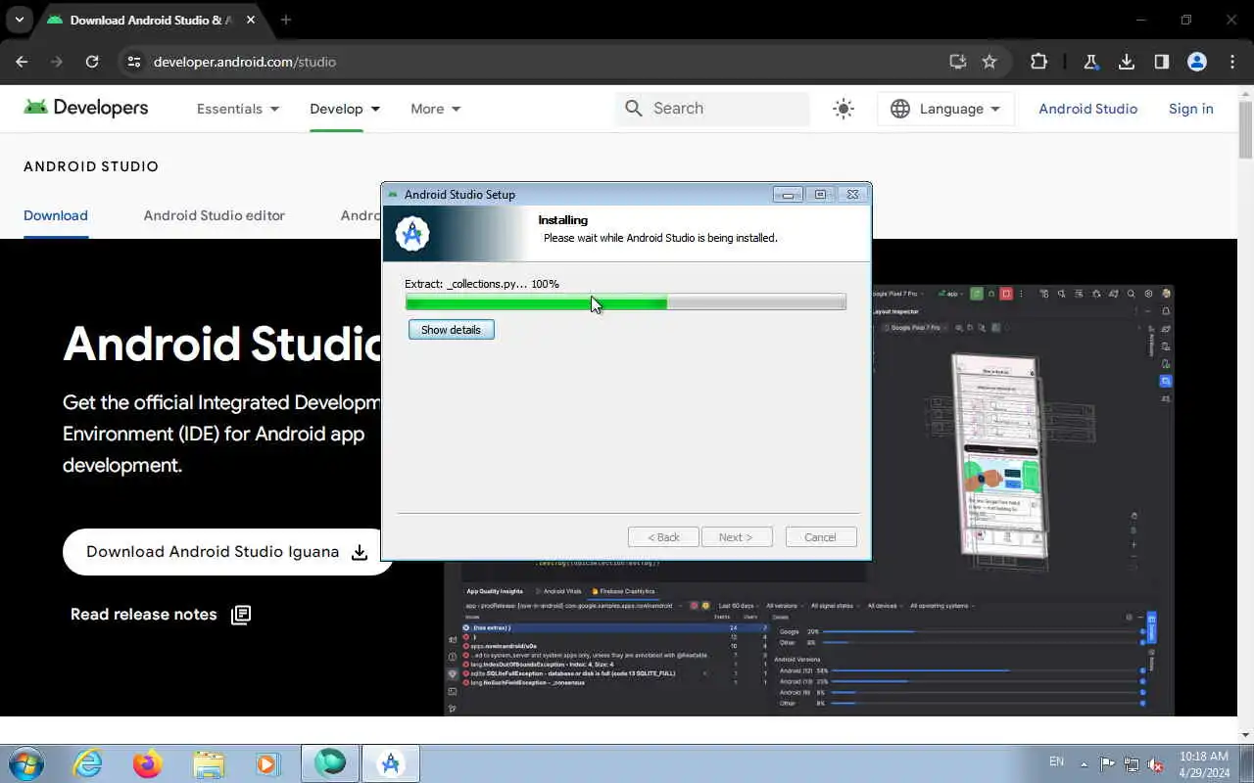Click in the site Search field

point(713,109)
